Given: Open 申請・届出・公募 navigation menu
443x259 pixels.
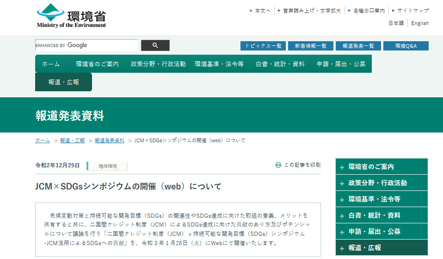Looking at the screenshot, I should click(x=341, y=64).
